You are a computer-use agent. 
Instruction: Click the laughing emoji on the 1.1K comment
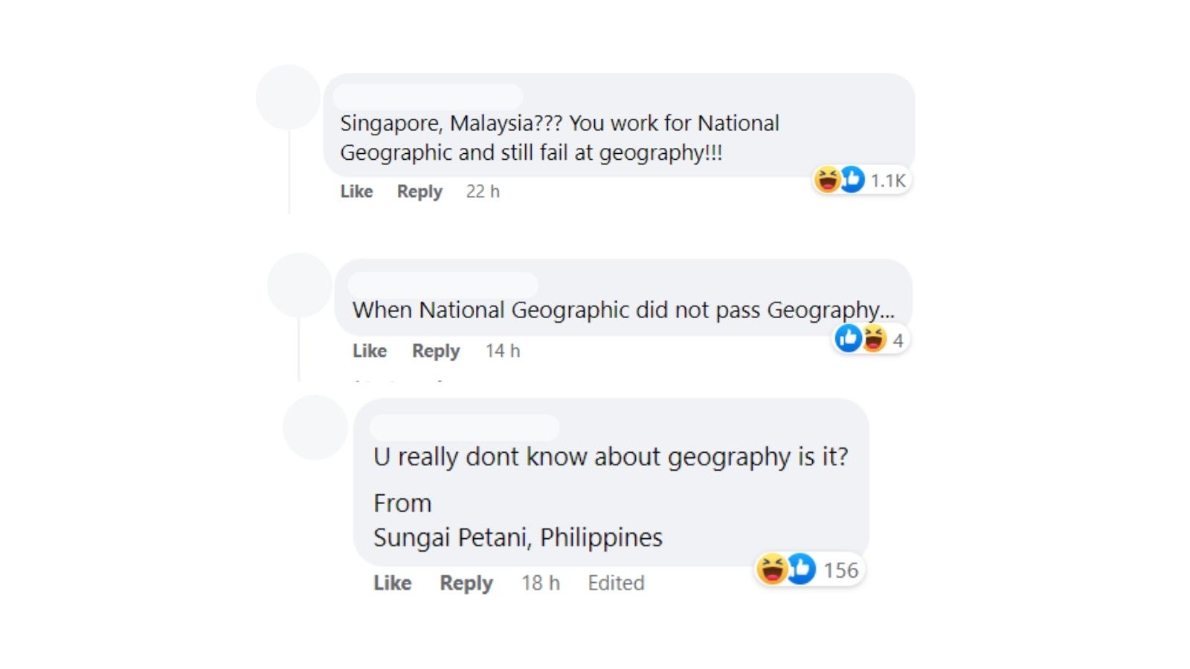[x=827, y=180]
